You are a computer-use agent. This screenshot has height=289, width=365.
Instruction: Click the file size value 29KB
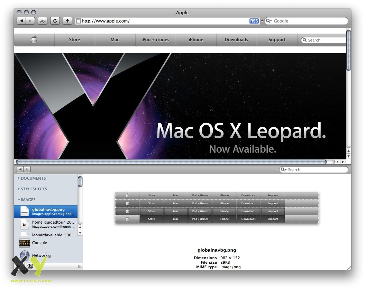click(225, 262)
